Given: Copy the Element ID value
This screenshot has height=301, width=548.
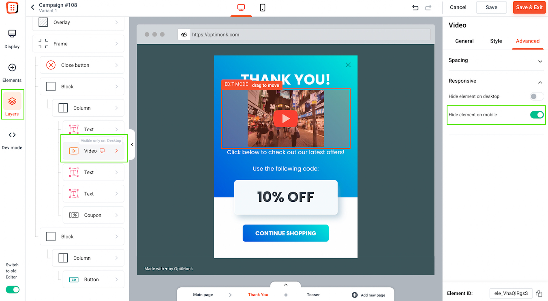Looking at the screenshot, I should point(539,293).
